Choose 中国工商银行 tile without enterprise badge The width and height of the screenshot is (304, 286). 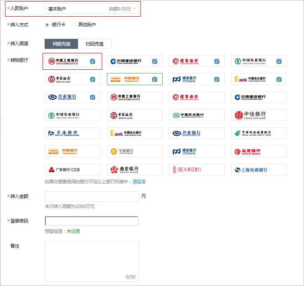[x=135, y=97]
